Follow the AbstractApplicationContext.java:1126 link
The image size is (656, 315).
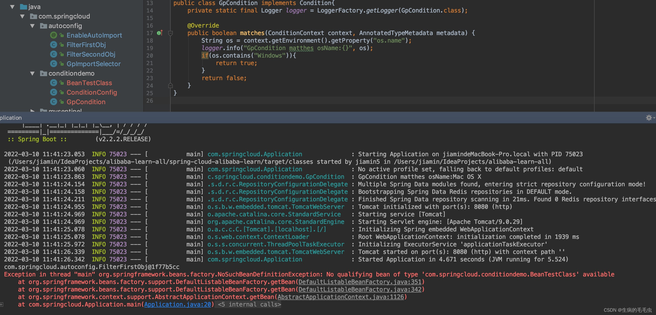pos(341,297)
